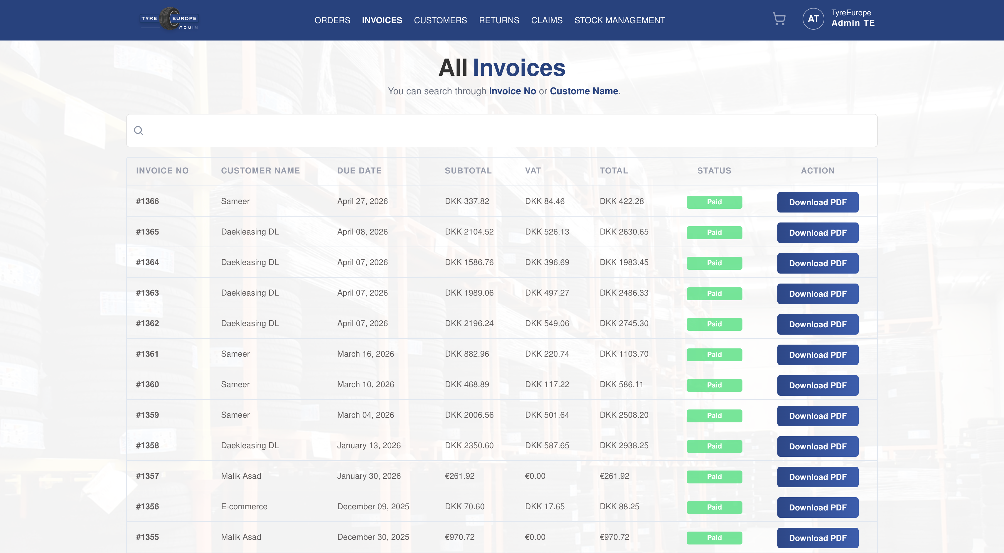Viewport: 1004px width, 553px height.
Task: Download PDF for invoice #1355
Action: [817, 538]
